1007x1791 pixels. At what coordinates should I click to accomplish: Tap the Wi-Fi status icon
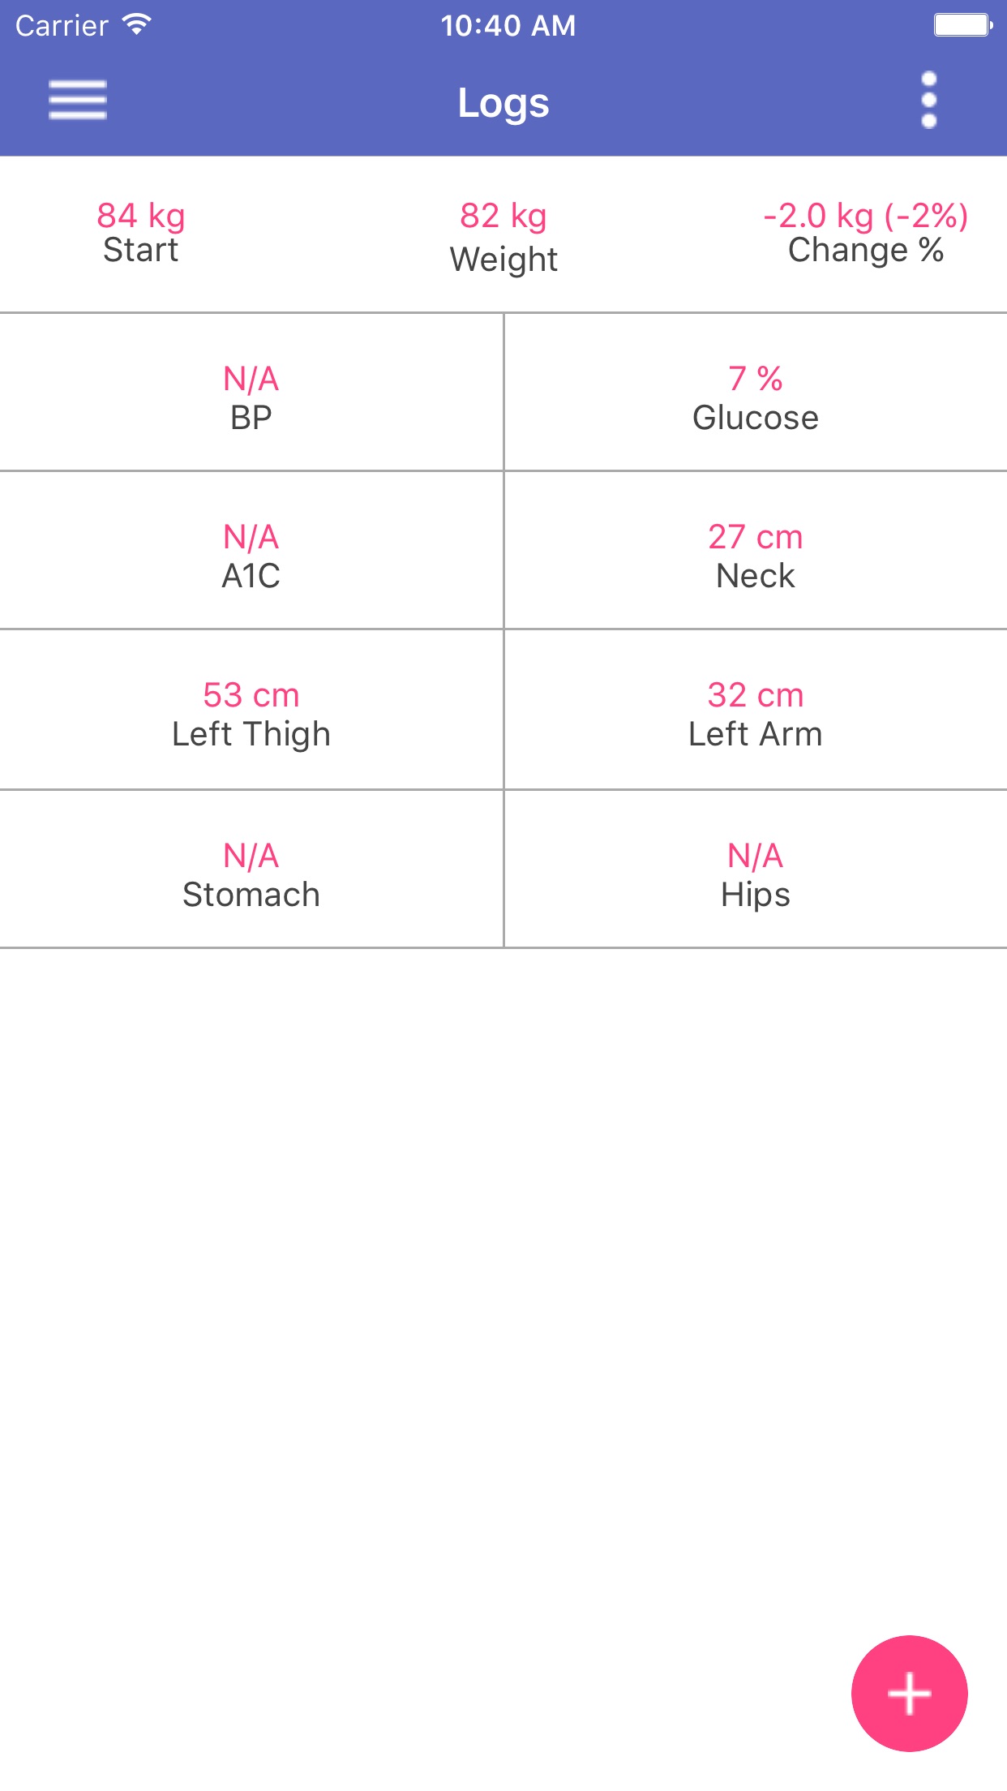137,24
